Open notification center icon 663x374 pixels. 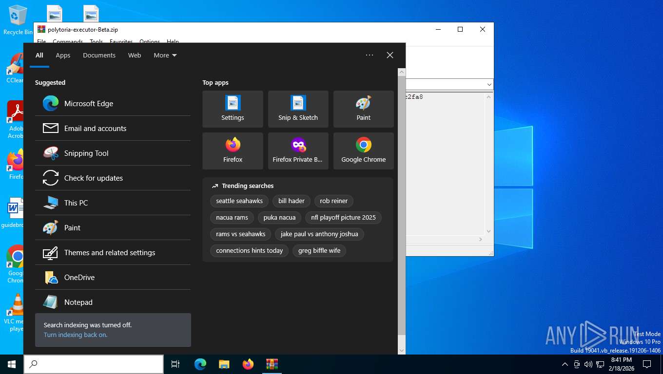pyautogui.click(x=647, y=364)
